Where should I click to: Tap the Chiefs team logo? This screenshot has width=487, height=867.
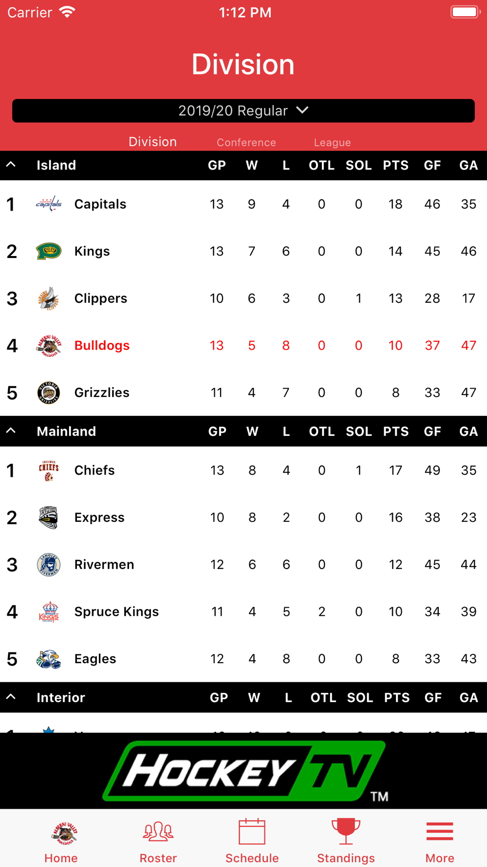click(x=49, y=470)
